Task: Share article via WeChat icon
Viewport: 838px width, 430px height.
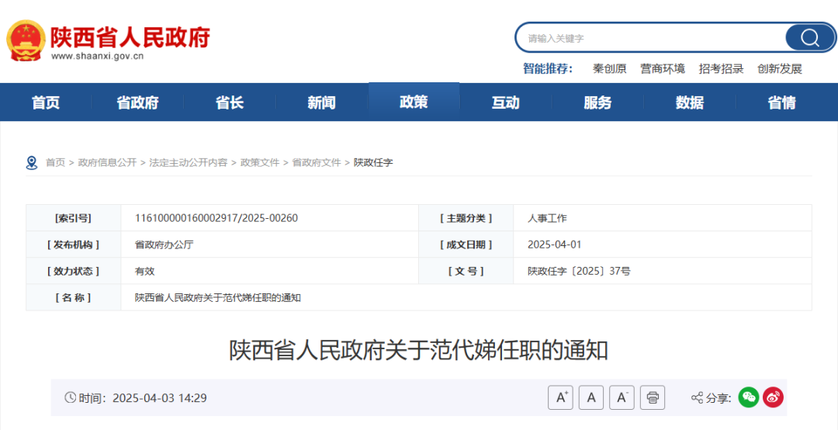Action: (x=748, y=397)
